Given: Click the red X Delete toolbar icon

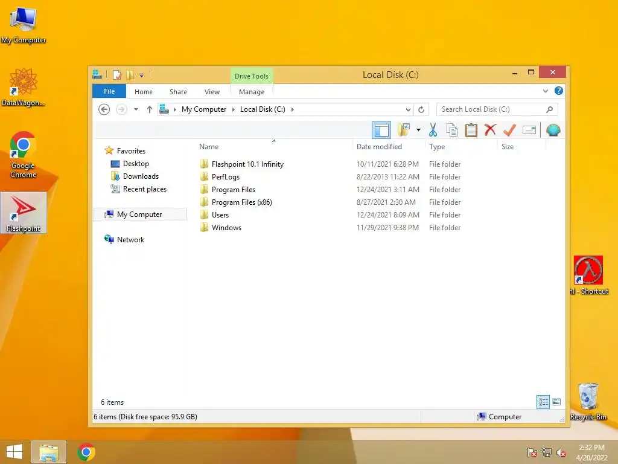Looking at the screenshot, I should [x=490, y=129].
